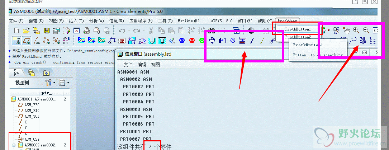Send mail with attachment icon
Image resolution: width=389 pixels, height=150 pixels.
96,31
